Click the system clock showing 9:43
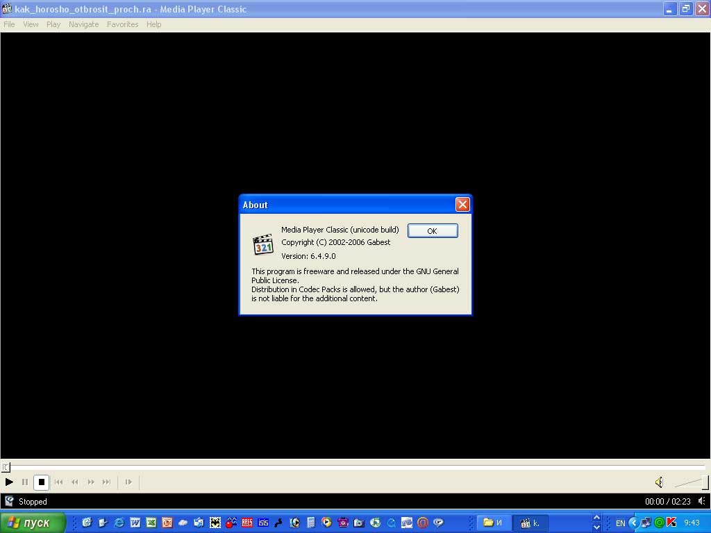Image resolution: width=711 pixels, height=533 pixels. tap(692, 523)
